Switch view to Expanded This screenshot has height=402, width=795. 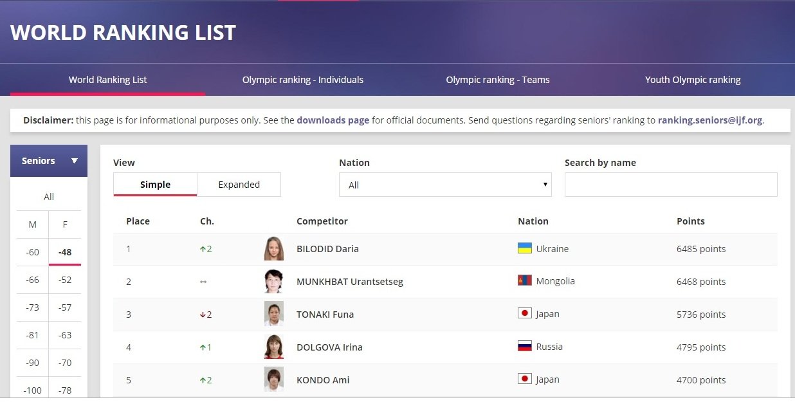[239, 185]
